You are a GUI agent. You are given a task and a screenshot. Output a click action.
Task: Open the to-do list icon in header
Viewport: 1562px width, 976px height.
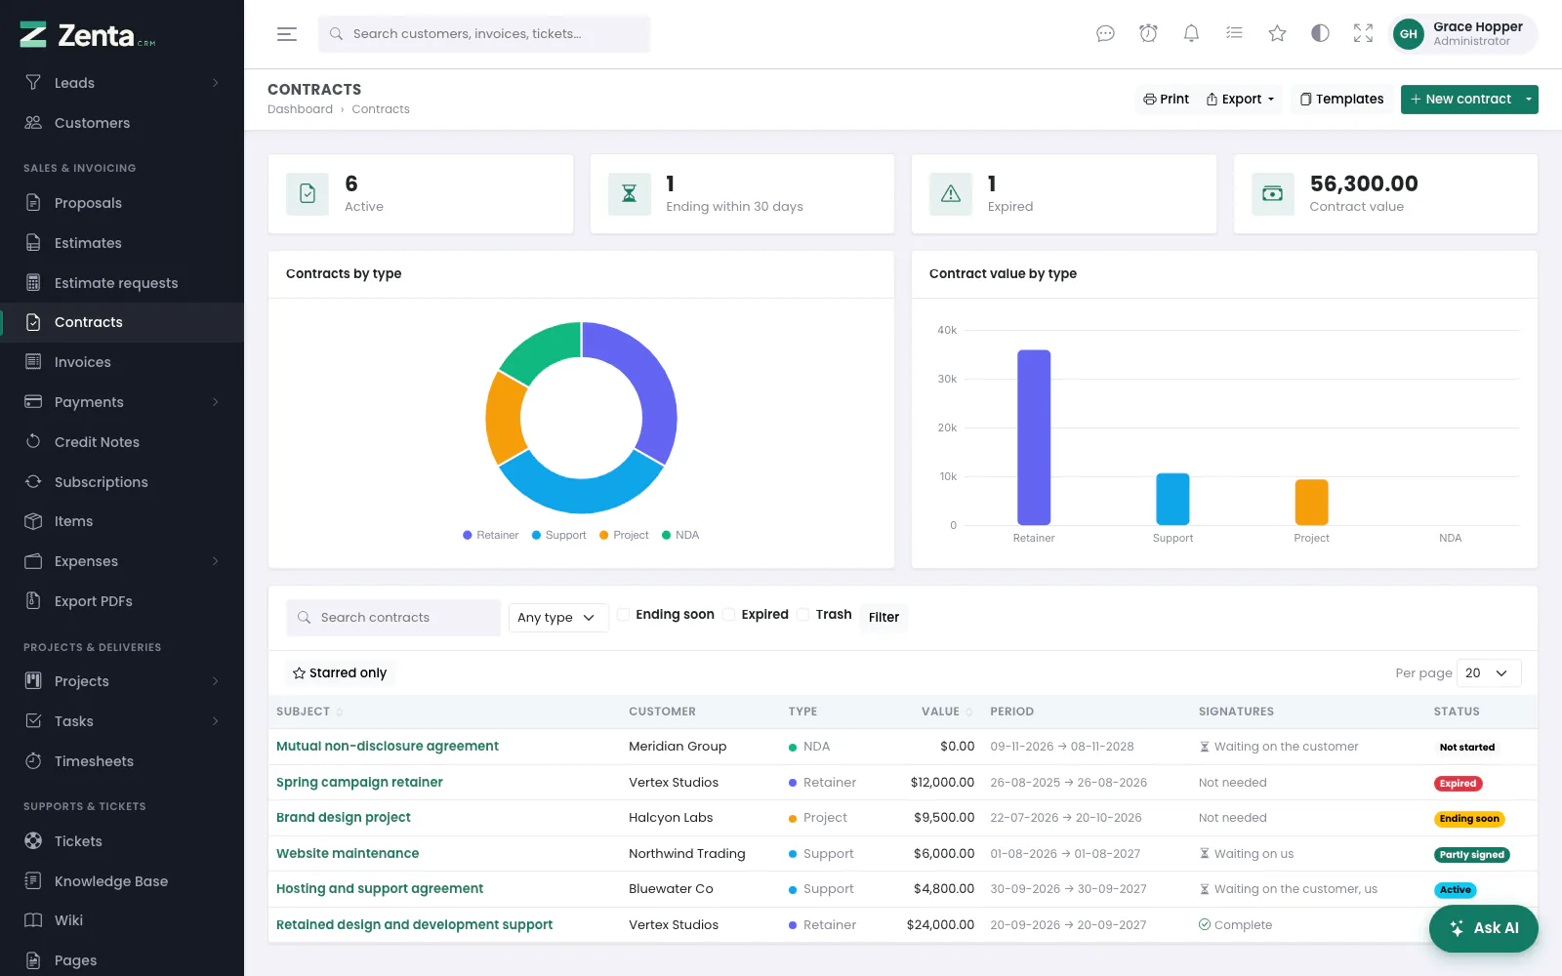[x=1234, y=34]
